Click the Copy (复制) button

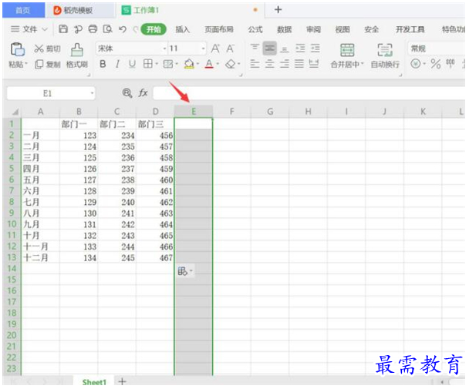pos(48,64)
